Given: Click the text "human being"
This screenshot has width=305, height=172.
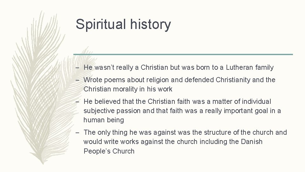Looking at the screenshot, I should click(x=104, y=120).
